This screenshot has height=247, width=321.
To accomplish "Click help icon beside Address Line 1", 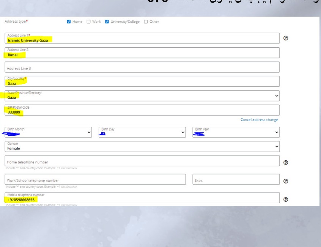I will click(286, 38).
